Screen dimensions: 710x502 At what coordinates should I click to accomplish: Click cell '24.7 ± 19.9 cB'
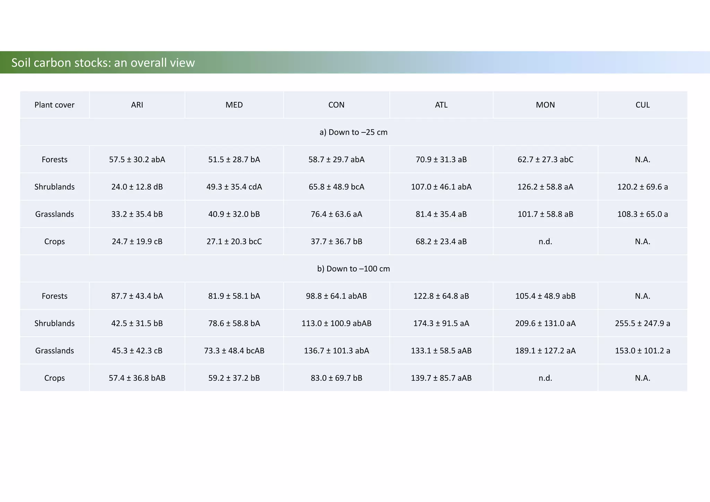(137, 242)
